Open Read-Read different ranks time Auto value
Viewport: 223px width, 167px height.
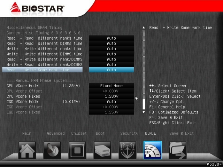111,38
